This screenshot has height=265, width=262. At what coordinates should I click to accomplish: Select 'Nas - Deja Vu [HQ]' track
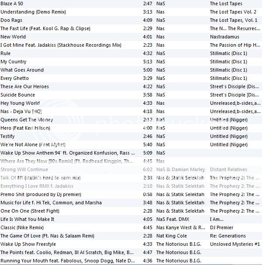tap(21, 111)
